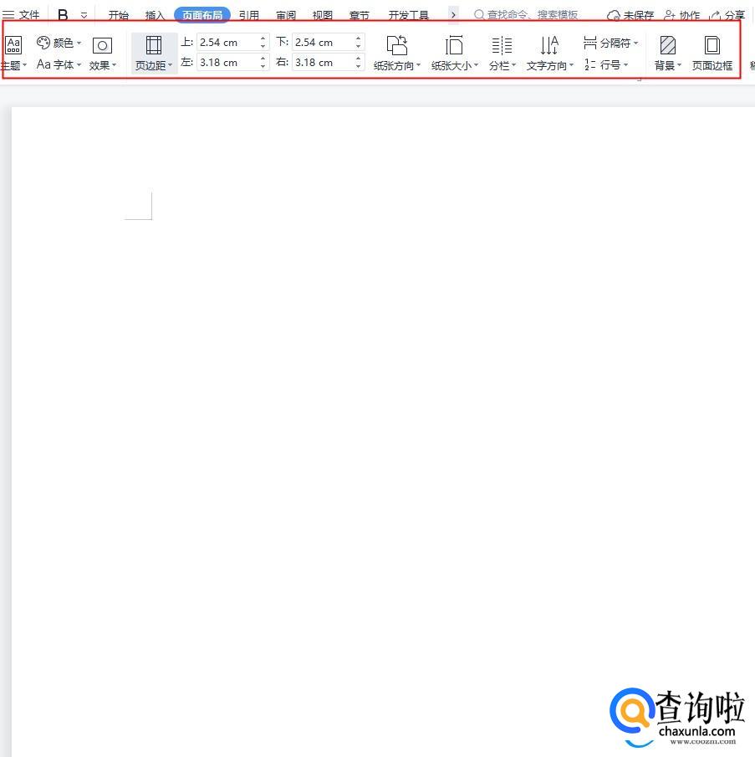Click the top margin 上 input field
This screenshot has height=757, width=755.
(x=227, y=43)
